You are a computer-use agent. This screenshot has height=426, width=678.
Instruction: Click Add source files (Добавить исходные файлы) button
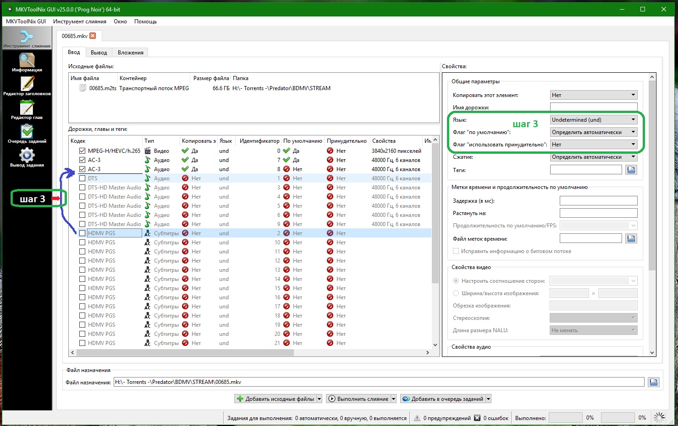coord(275,399)
